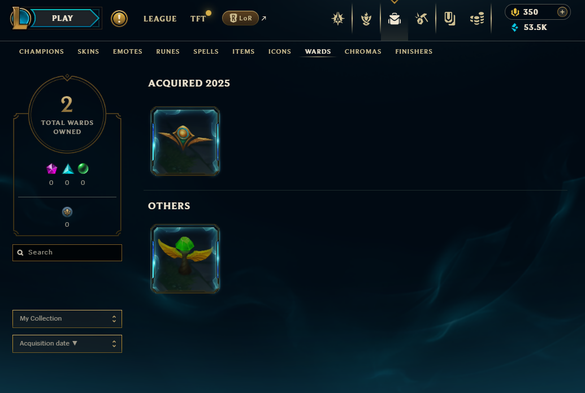Open the Acquisition date sort dropdown
585x393 pixels.
[67, 343]
